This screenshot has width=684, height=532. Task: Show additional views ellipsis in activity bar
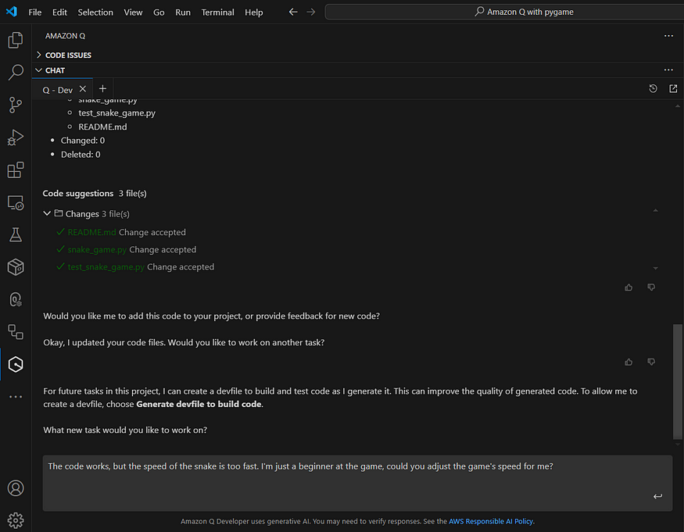pos(16,396)
